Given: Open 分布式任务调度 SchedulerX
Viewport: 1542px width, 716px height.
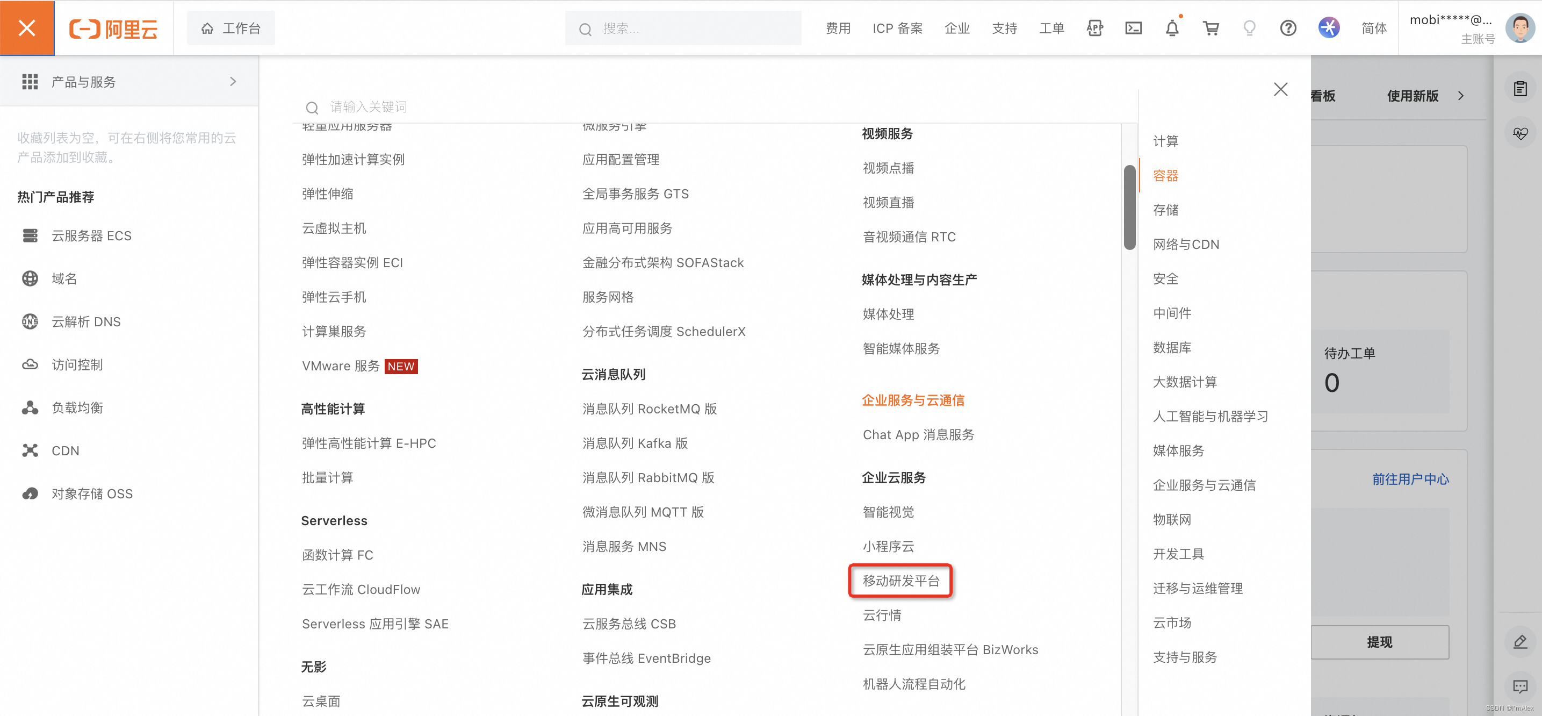Looking at the screenshot, I should 663,331.
